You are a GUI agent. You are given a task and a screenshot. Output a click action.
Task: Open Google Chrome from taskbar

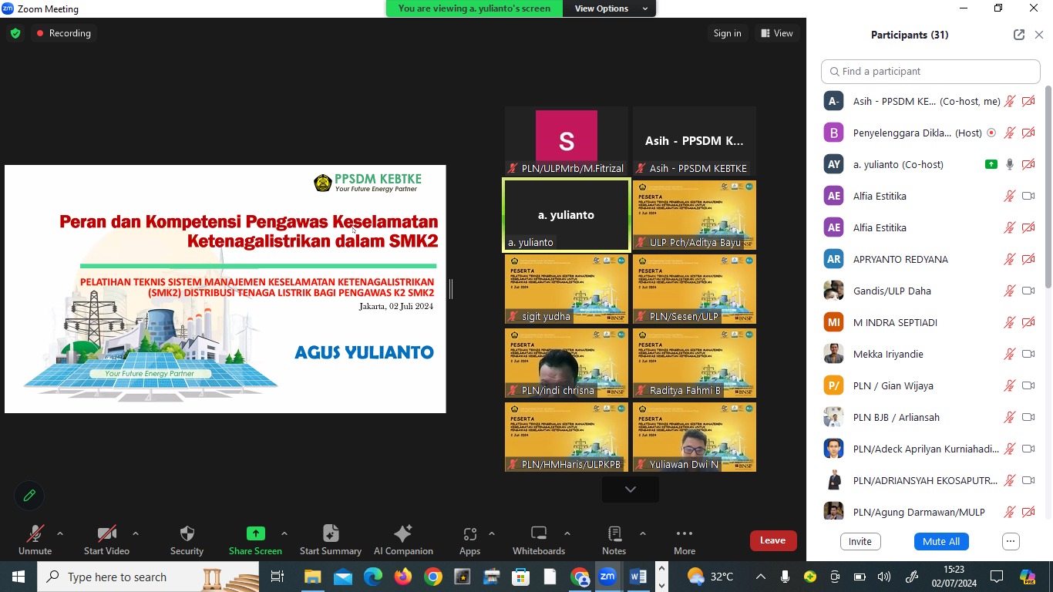tap(433, 577)
